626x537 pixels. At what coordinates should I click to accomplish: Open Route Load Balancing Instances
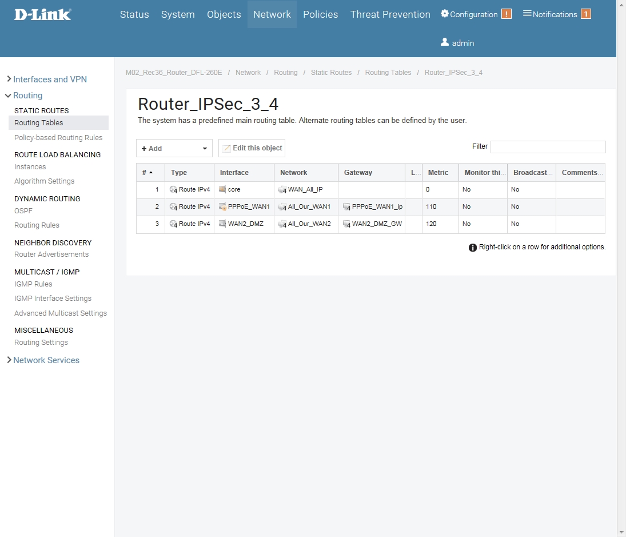coord(30,166)
